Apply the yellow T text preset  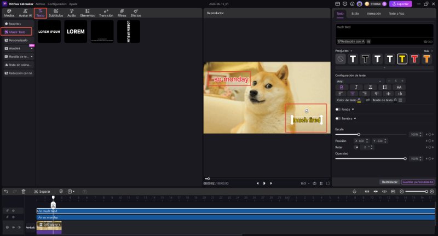point(402,59)
